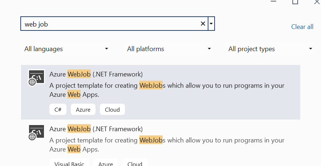Click the Azure tag beside the C# tag
This screenshot has height=166, width=321.
point(83,109)
